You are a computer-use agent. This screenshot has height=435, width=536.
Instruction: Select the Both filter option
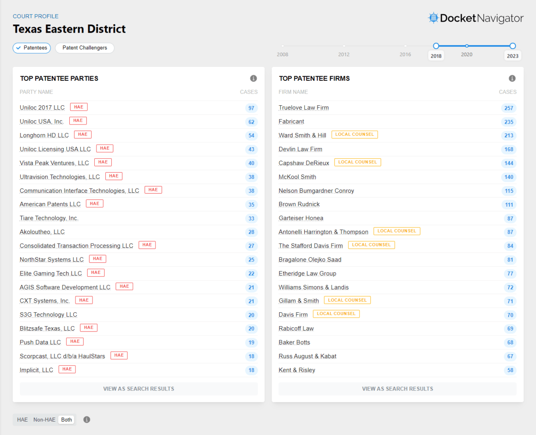(x=67, y=419)
